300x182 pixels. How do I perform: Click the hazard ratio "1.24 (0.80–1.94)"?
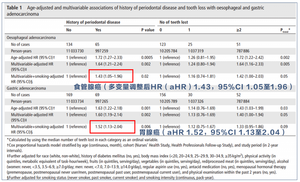coord(201,64)
